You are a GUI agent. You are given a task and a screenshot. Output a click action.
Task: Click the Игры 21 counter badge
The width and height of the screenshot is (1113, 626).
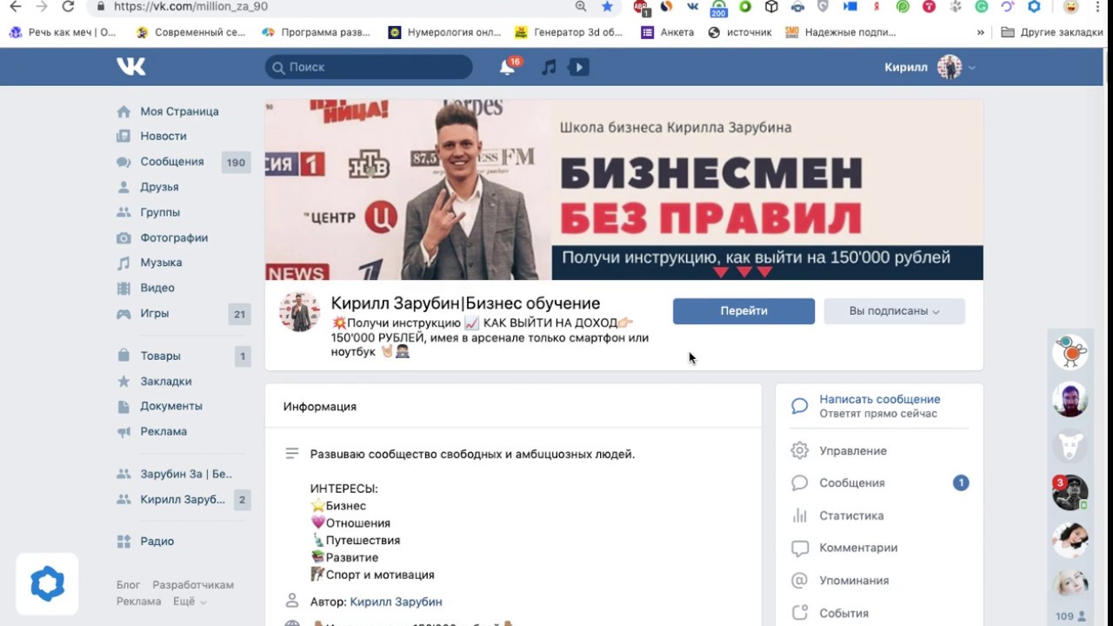[239, 314]
